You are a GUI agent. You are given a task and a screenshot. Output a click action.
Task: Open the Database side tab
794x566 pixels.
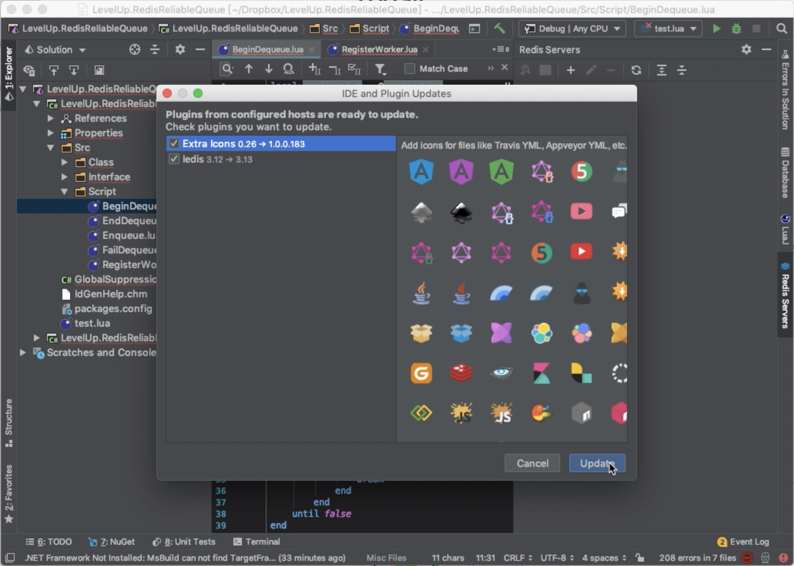pyautogui.click(x=785, y=173)
